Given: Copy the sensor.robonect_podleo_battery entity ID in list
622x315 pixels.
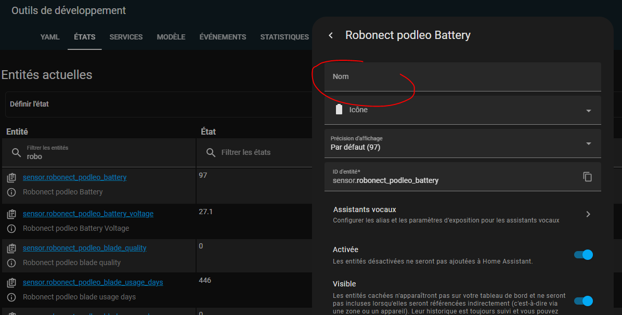Looking at the screenshot, I should [11, 178].
